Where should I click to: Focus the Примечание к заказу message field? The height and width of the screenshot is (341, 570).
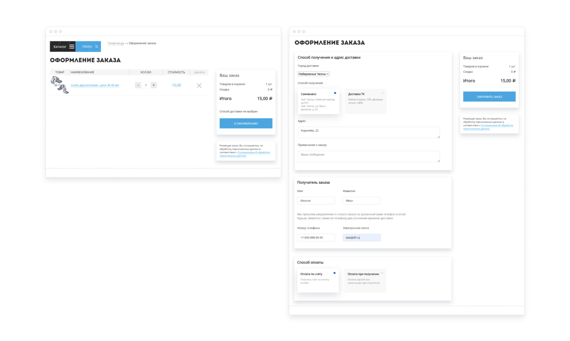368,156
